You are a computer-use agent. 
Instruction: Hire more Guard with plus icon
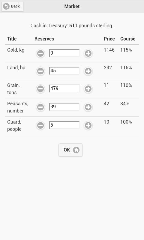88,125
